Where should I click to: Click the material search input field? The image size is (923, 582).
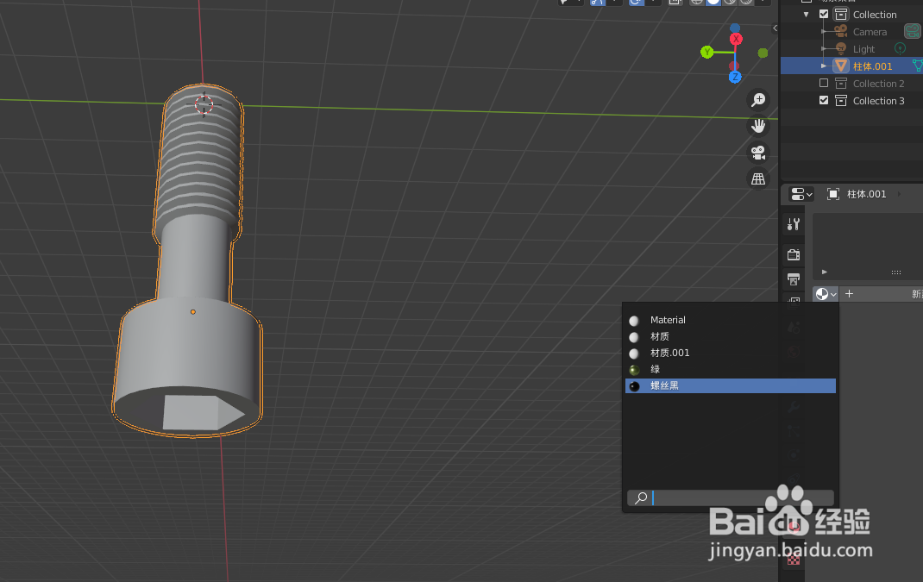pyautogui.click(x=731, y=498)
